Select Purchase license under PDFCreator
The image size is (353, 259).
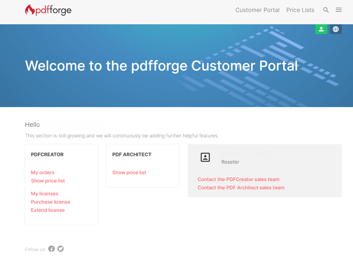pos(51,202)
